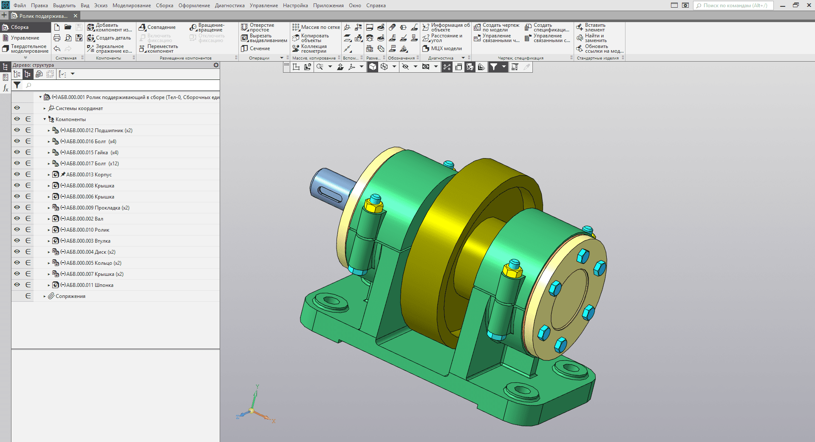Collapse the root assembly Ролик поддерживающий node
The width and height of the screenshot is (815, 442).
point(40,97)
